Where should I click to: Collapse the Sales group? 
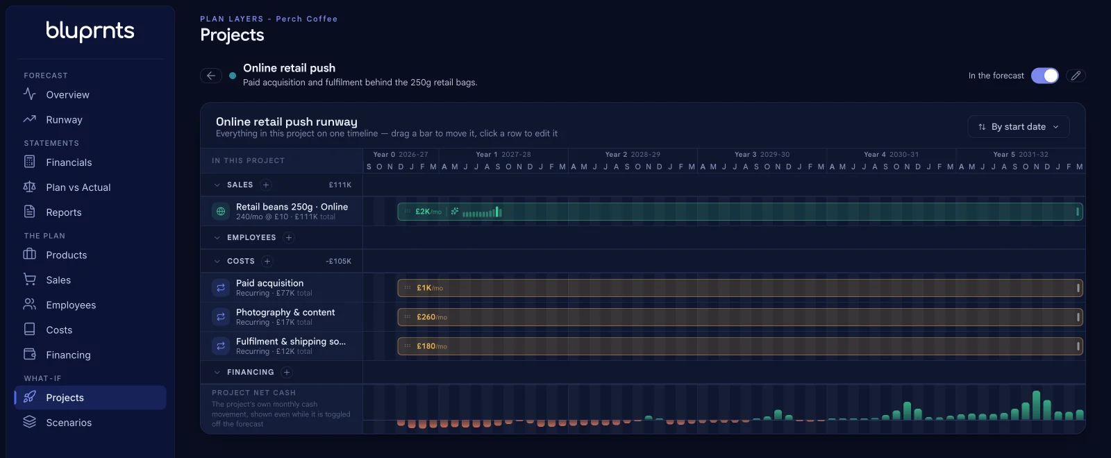coord(217,185)
